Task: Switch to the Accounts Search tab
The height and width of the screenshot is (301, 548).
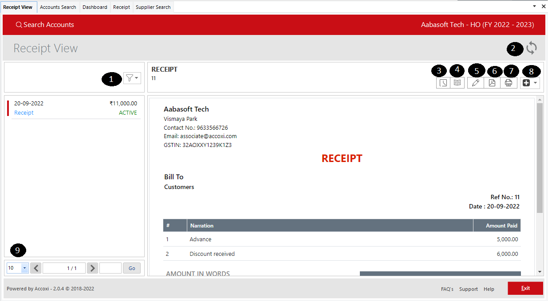Action: (x=58, y=7)
